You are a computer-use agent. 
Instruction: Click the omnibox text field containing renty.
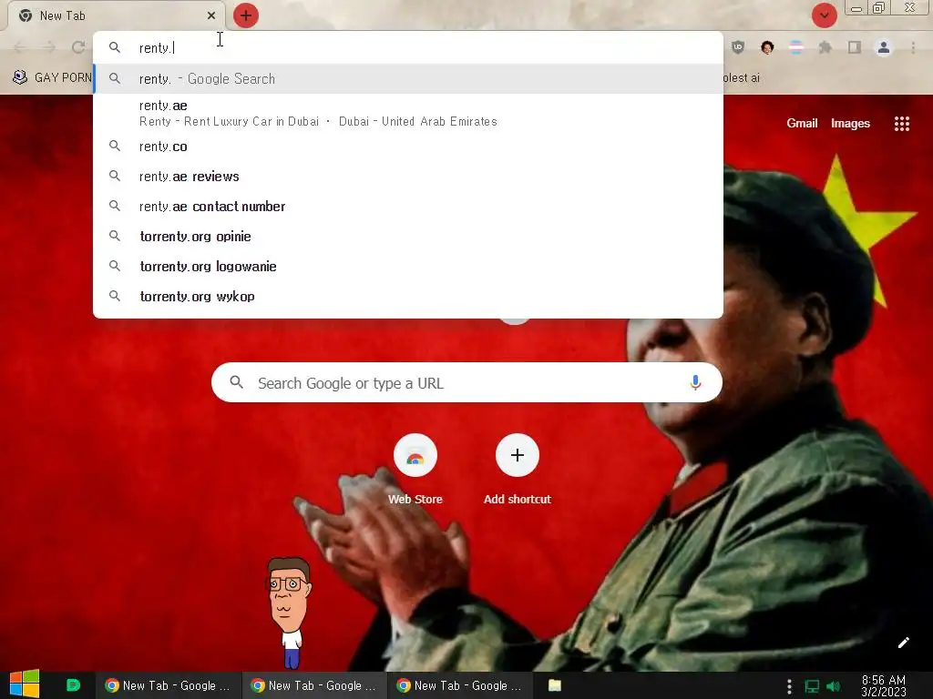point(408,47)
